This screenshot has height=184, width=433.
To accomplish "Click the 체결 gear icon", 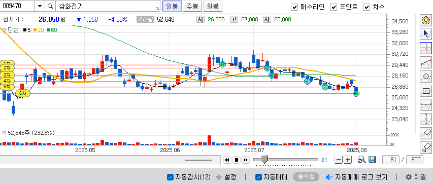I will pos(409,177).
